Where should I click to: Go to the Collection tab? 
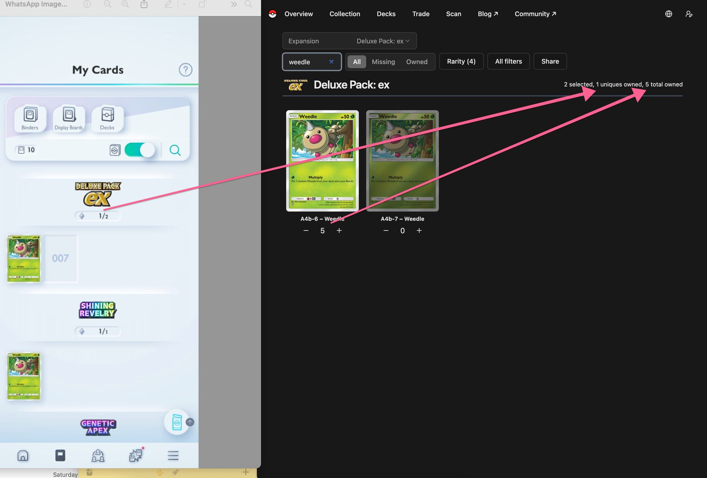pos(345,14)
